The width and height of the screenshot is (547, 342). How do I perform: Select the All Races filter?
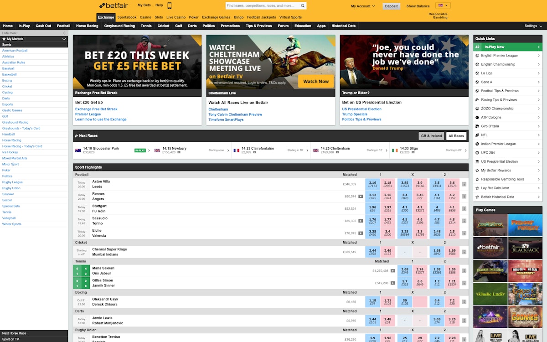[456, 136]
